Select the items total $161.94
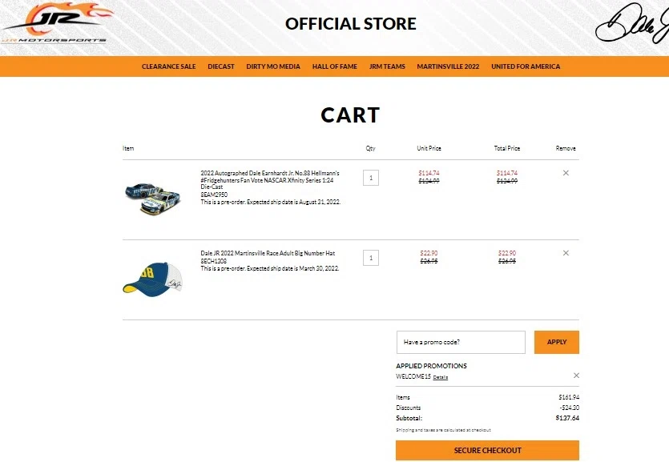This screenshot has height=462, width=669. (x=569, y=397)
